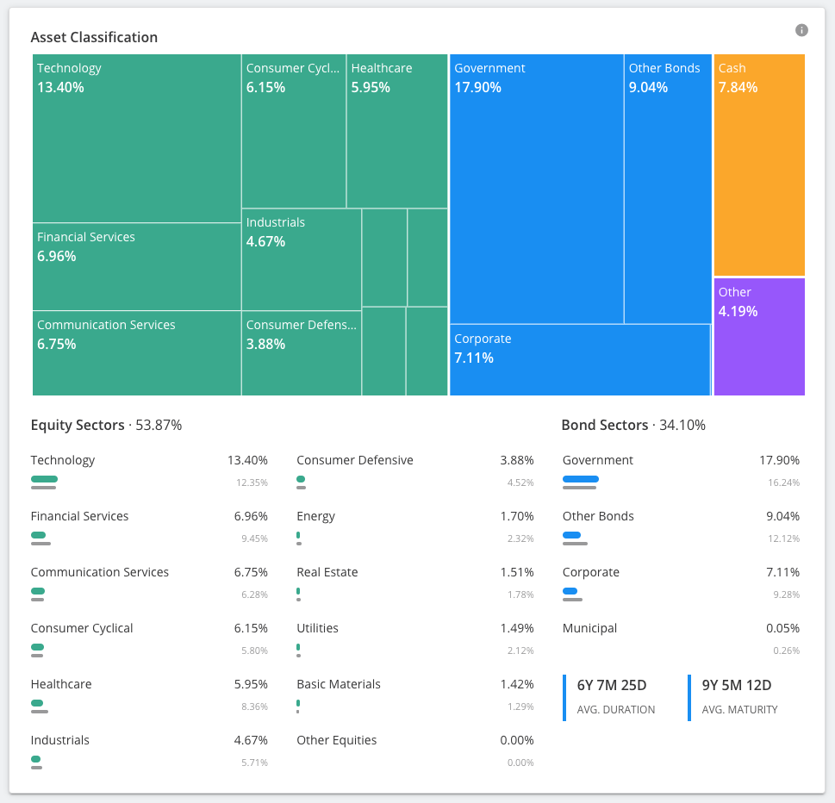Screen dimensions: 835x803
Task: Click the Corporate list row label
Action: tap(590, 572)
